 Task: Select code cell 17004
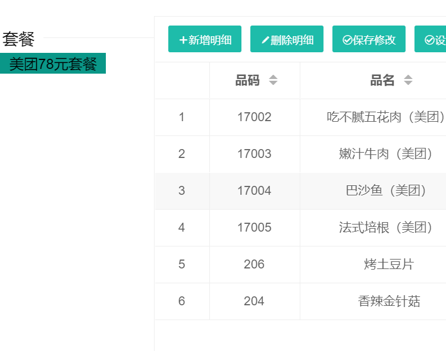click(255, 191)
